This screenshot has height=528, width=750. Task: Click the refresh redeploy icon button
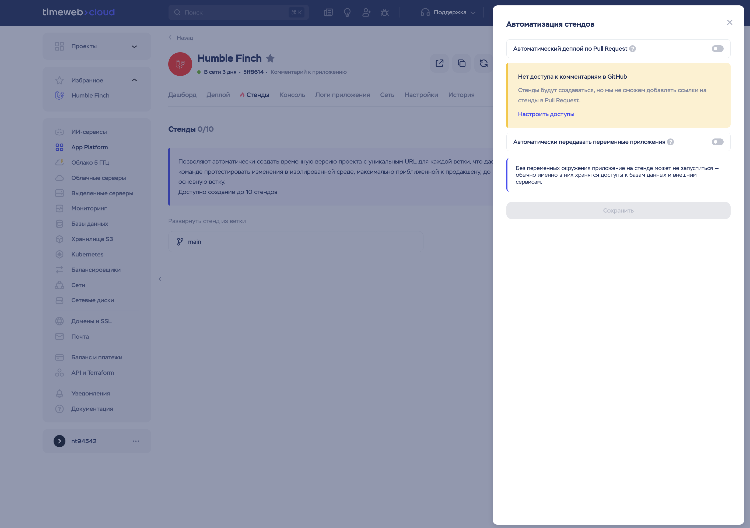click(483, 63)
